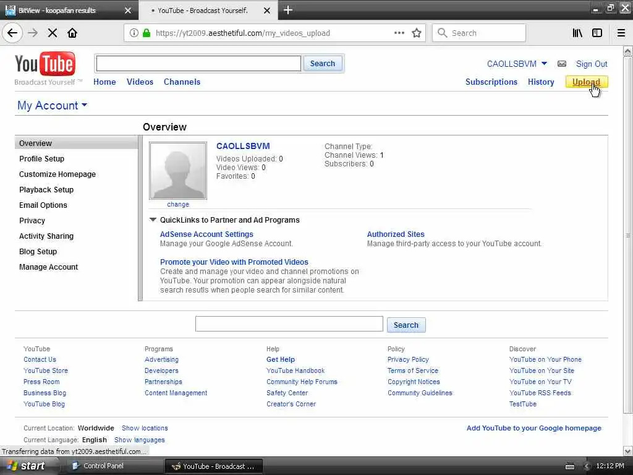The width and height of the screenshot is (633, 475).
Task: Open the Firefox hamburger menu
Action: pos(621,33)
